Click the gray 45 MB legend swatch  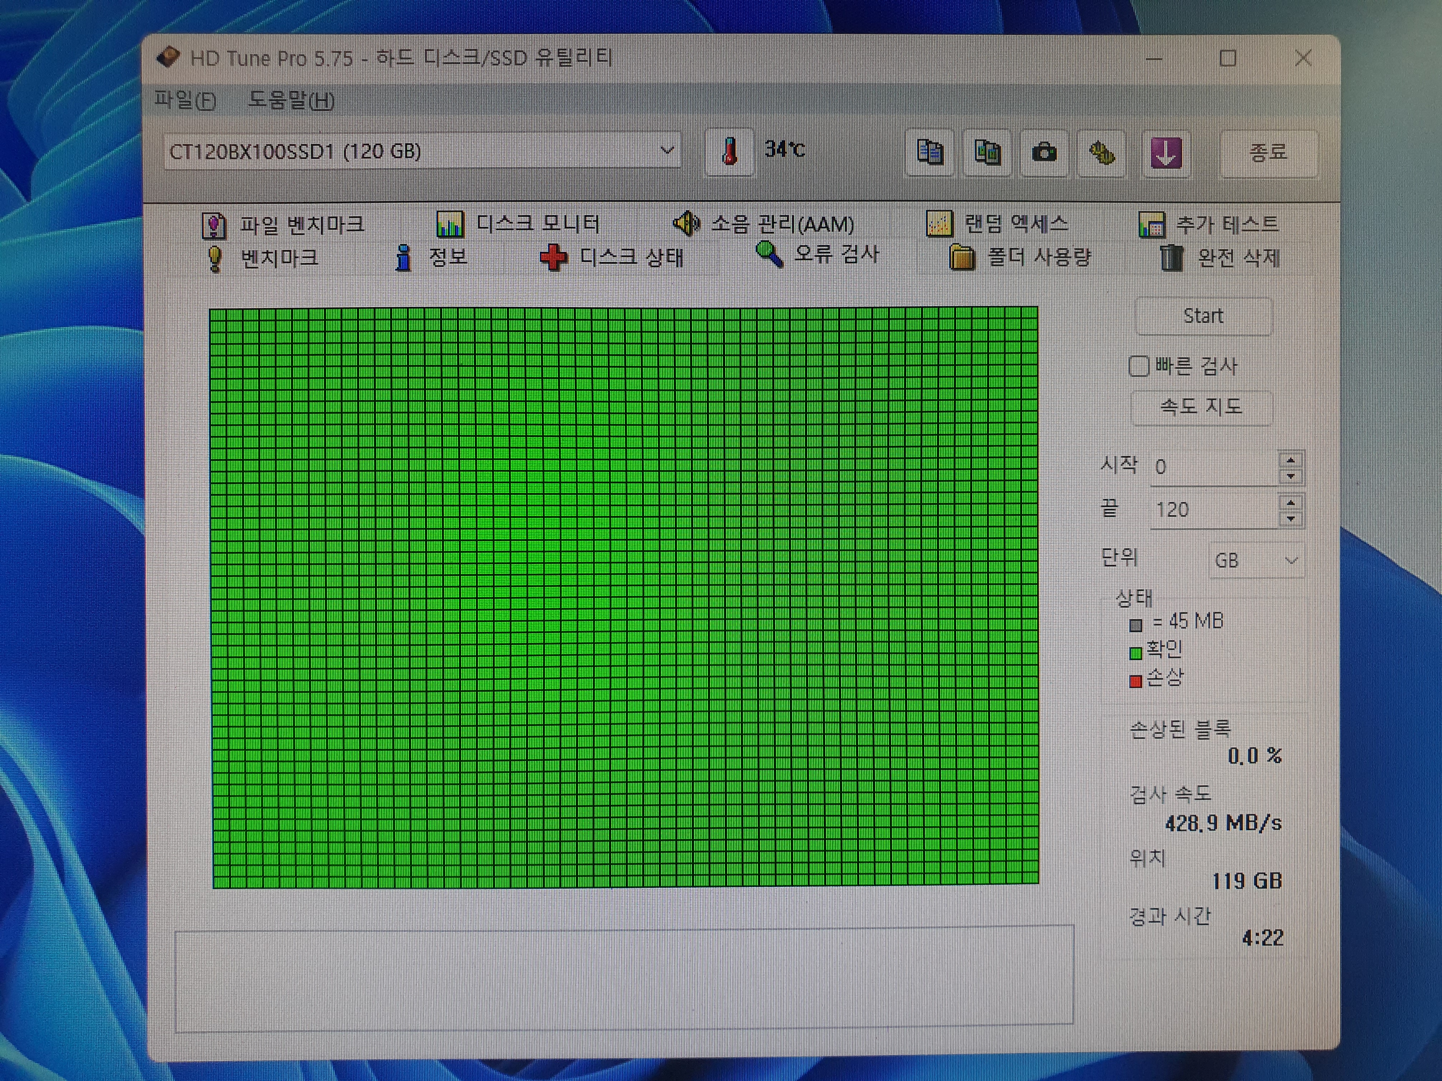[x=1136, y=625]
